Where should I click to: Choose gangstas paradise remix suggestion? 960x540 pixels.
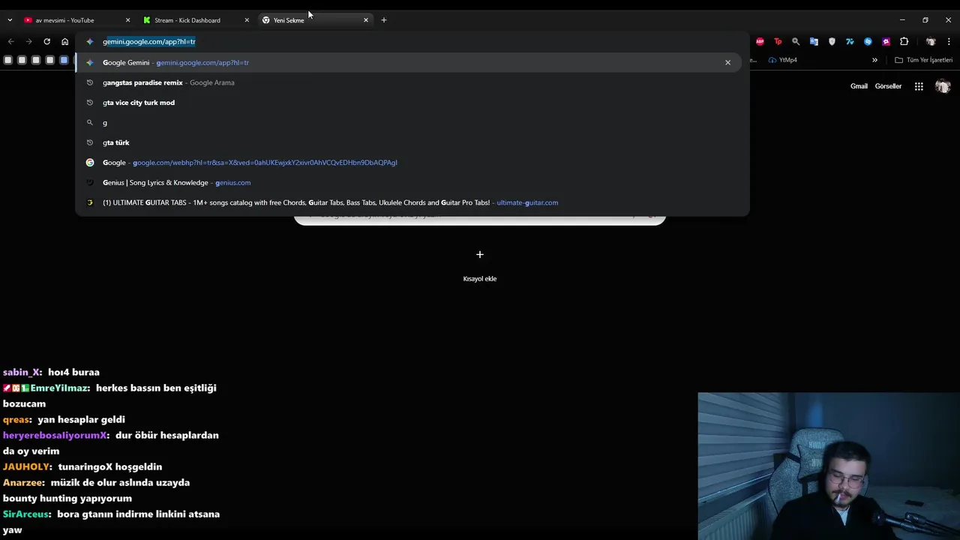[409, 82]
